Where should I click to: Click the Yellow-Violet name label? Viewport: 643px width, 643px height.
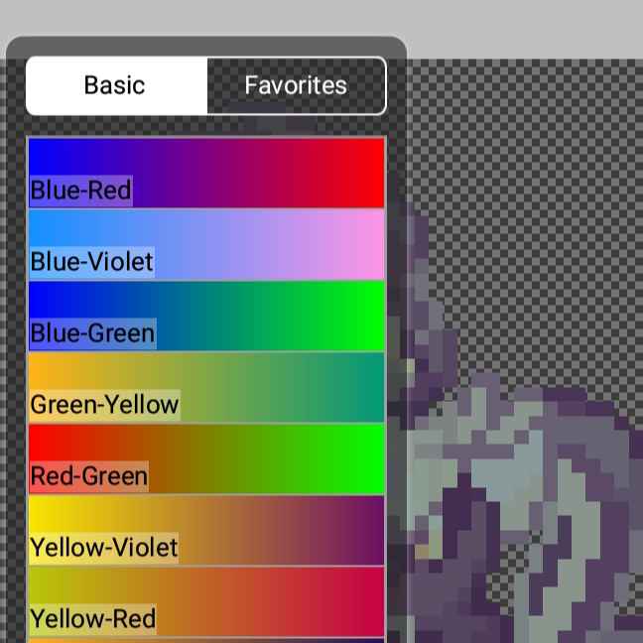pyautogui.click(x=104, y=548)
